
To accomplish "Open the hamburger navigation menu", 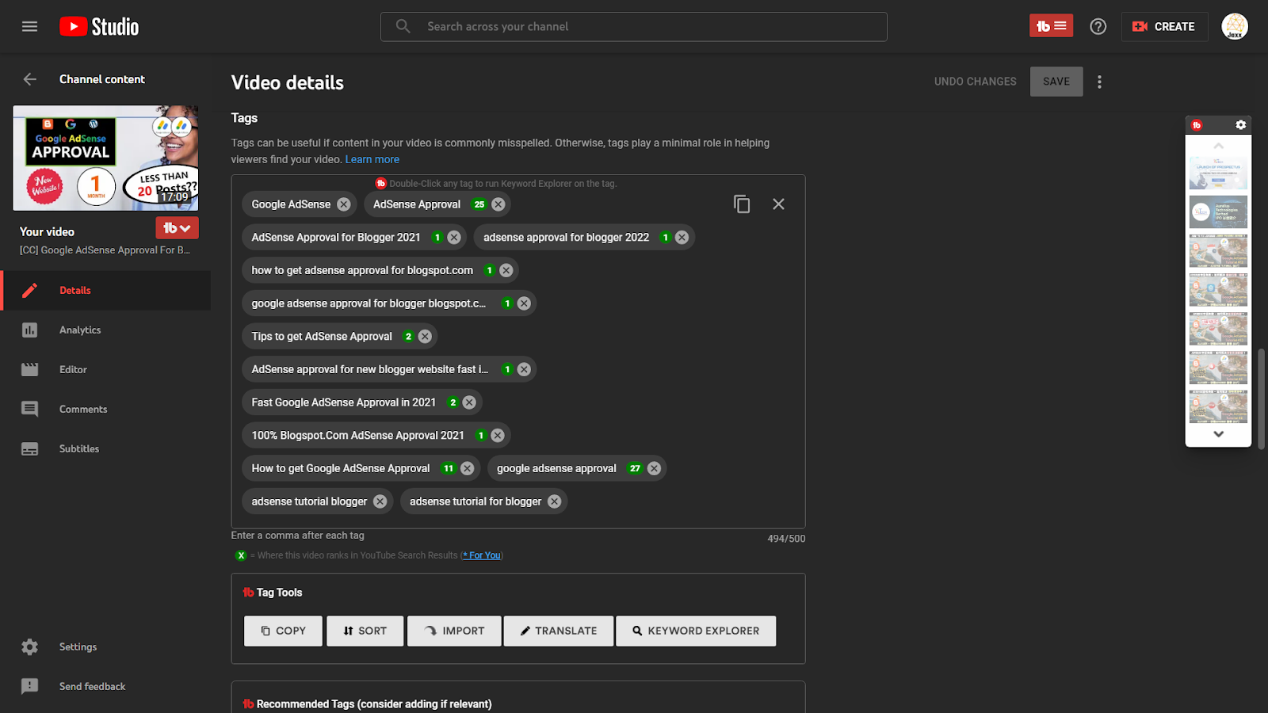I will click(29, 26).
